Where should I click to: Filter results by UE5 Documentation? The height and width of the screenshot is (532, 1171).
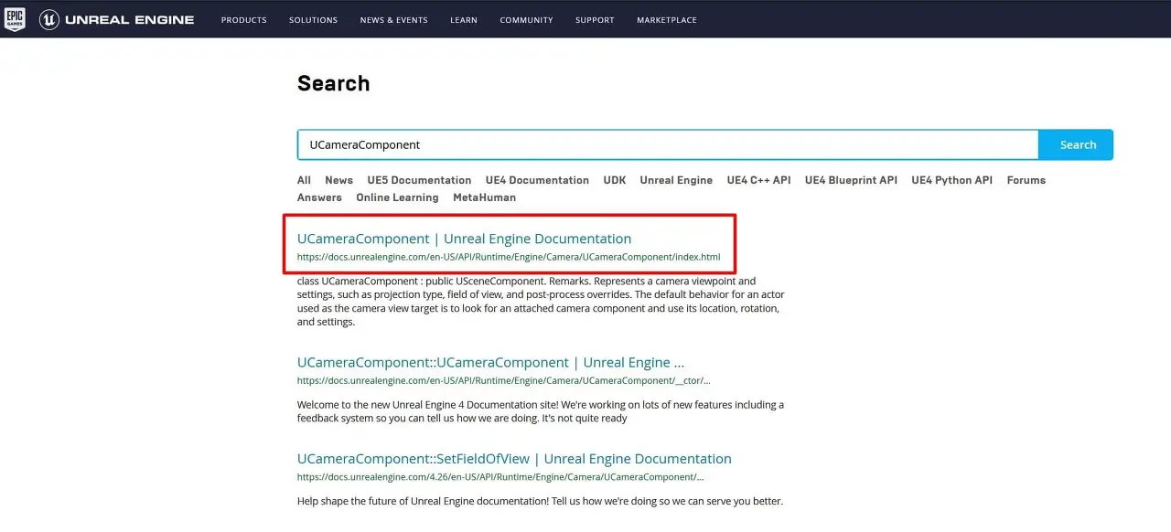point(419,180)
